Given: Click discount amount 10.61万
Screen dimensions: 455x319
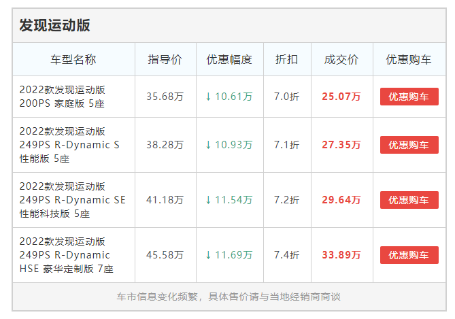Looking at the screenshot, I should coord(229,97).
